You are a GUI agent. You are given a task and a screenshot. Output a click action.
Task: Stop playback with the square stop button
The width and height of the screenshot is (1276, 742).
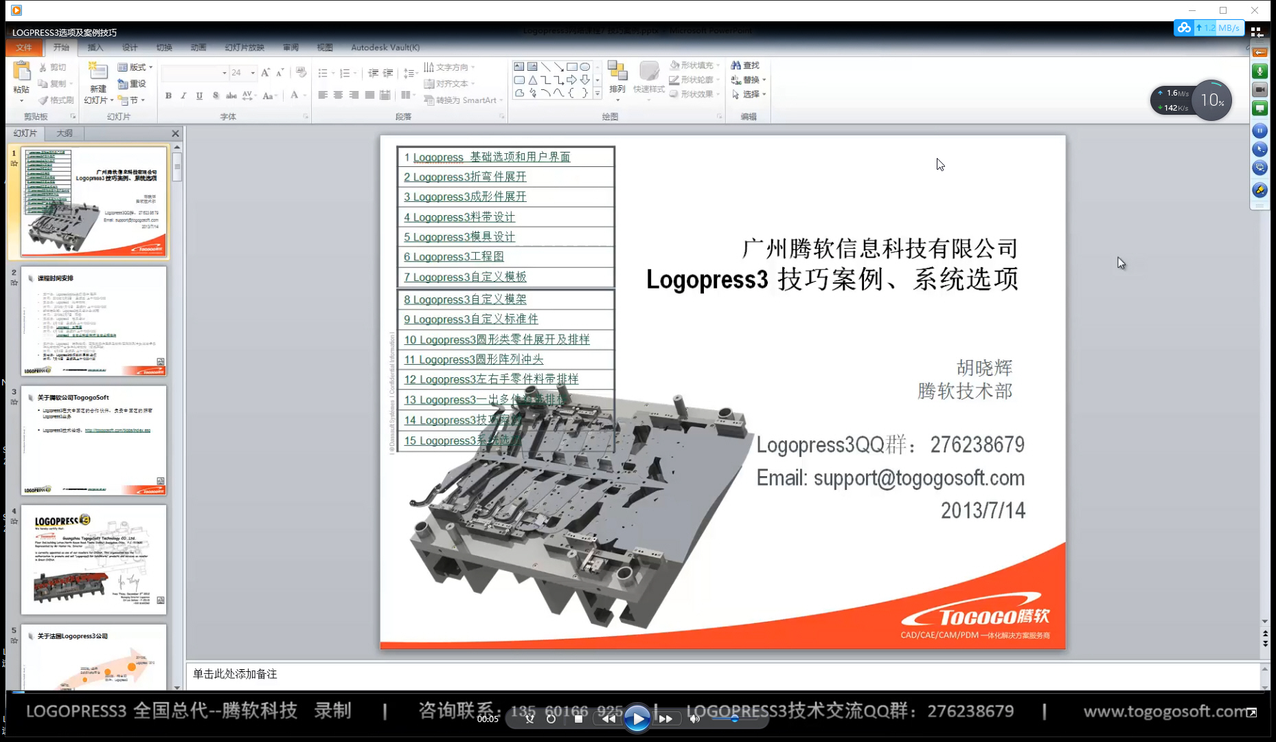[x=578, y=719]
